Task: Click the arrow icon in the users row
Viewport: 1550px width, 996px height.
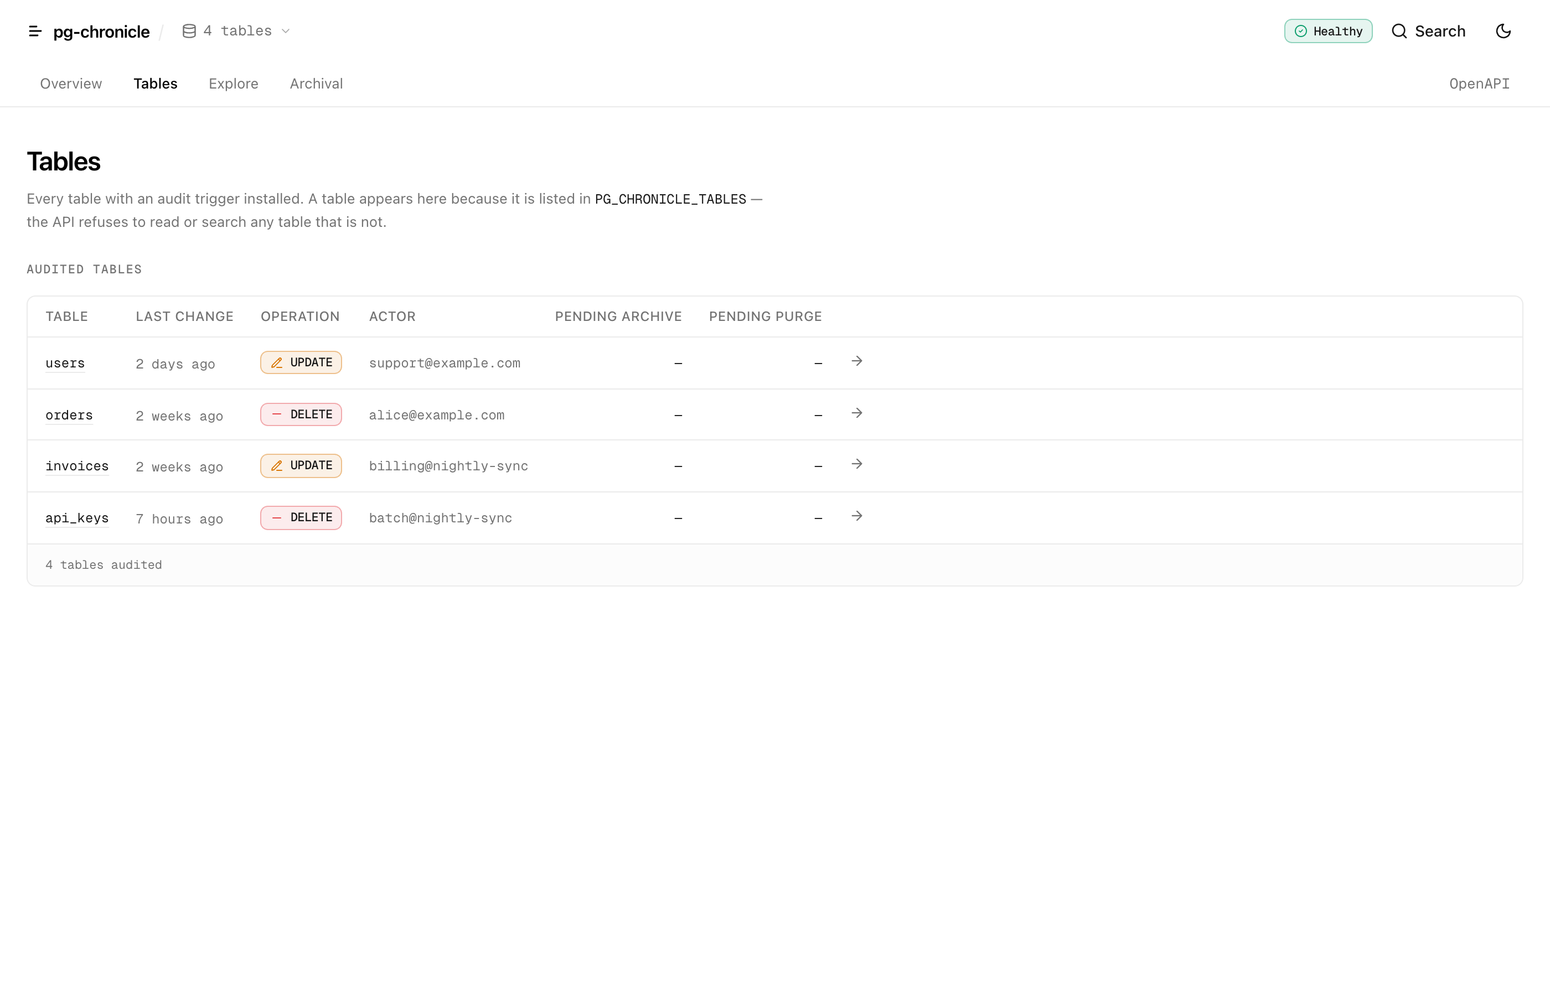Action: tap(856, 361)
